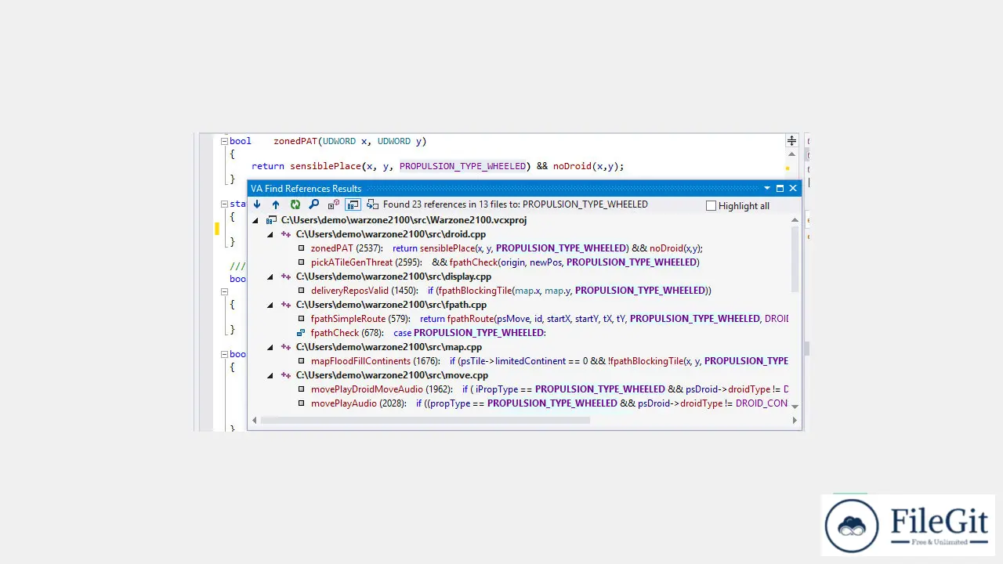This screenshot has height=564, width=1003.
Task: Open the mapFloodFillContinents (1676) reference
Action: pos(549,361)
